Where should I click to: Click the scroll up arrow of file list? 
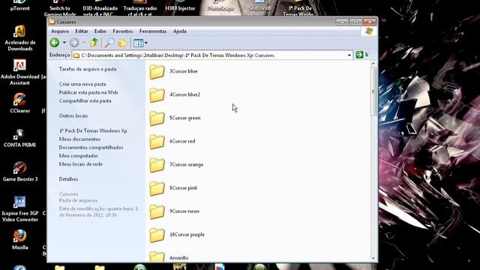pos(373,64)
